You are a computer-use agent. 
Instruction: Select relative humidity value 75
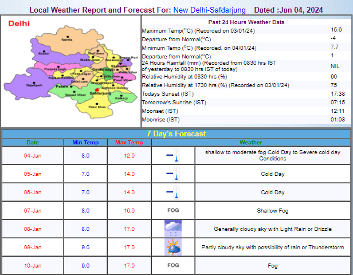click(334, 85)
